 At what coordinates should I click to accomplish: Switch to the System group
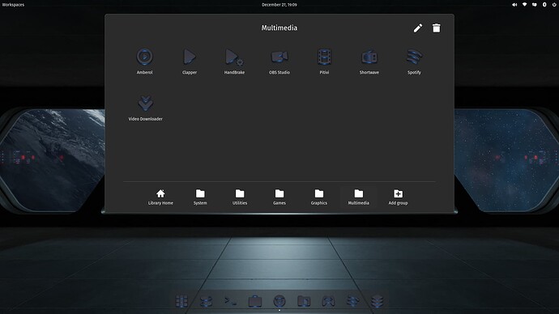tap(200, 197)
